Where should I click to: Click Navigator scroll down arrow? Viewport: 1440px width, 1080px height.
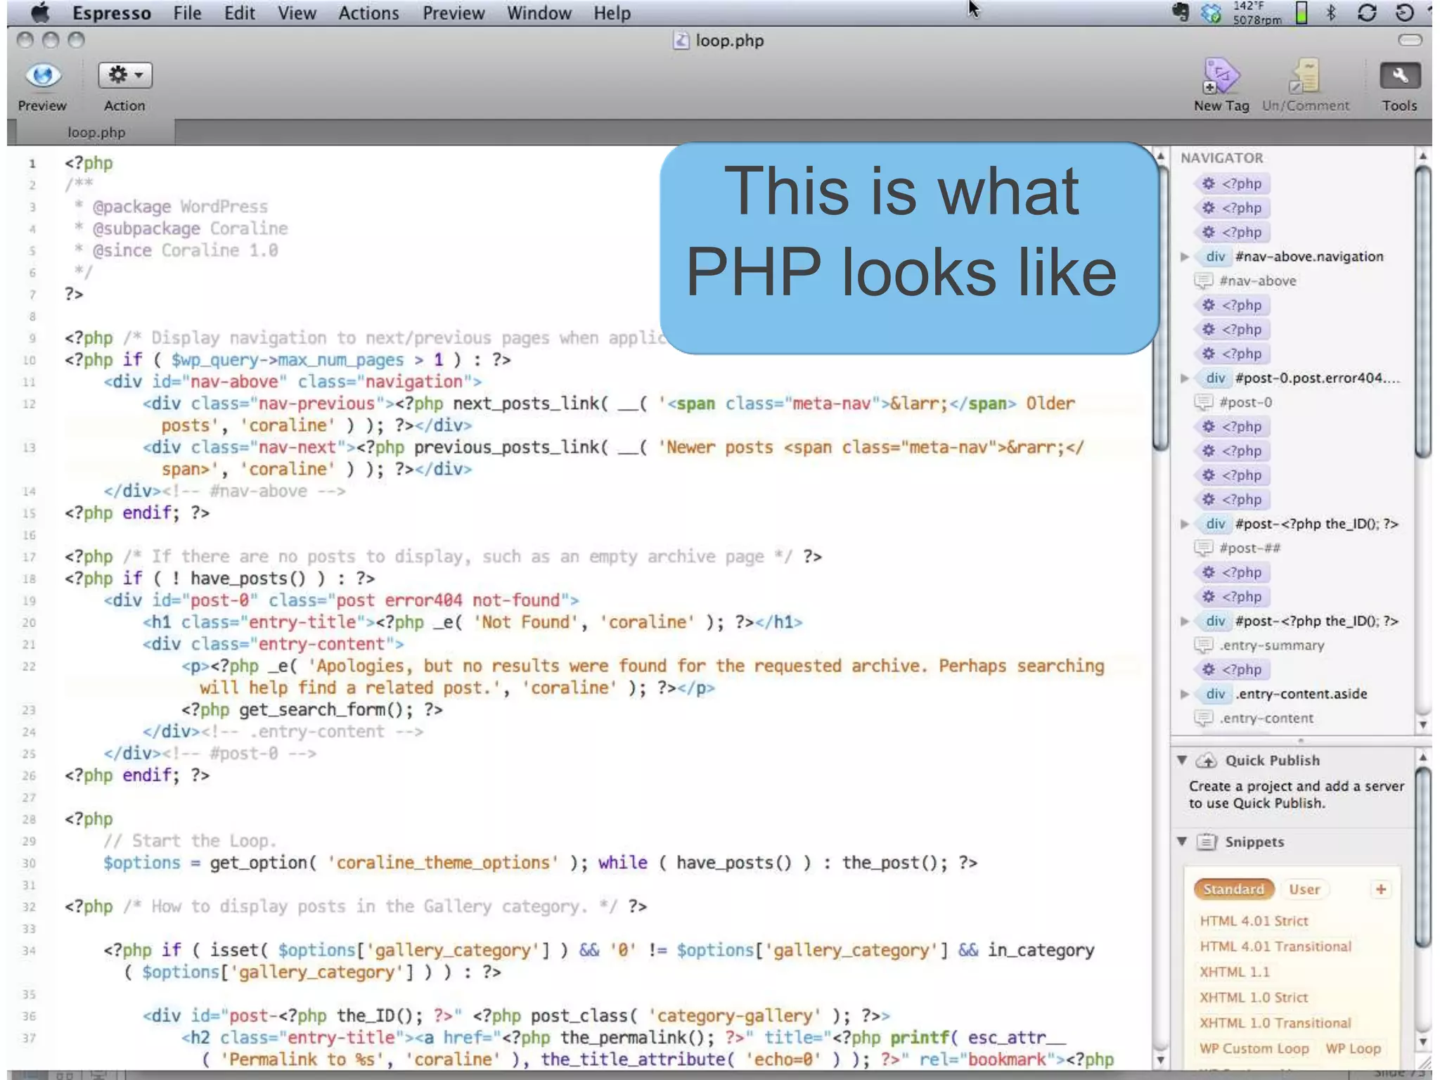[1423, 724]
